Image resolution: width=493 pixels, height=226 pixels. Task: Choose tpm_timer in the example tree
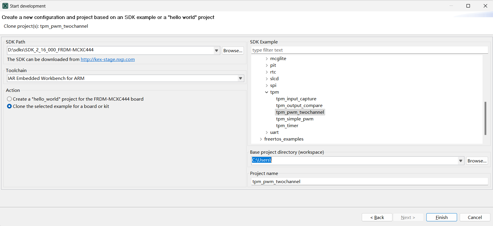coord(287,126)
